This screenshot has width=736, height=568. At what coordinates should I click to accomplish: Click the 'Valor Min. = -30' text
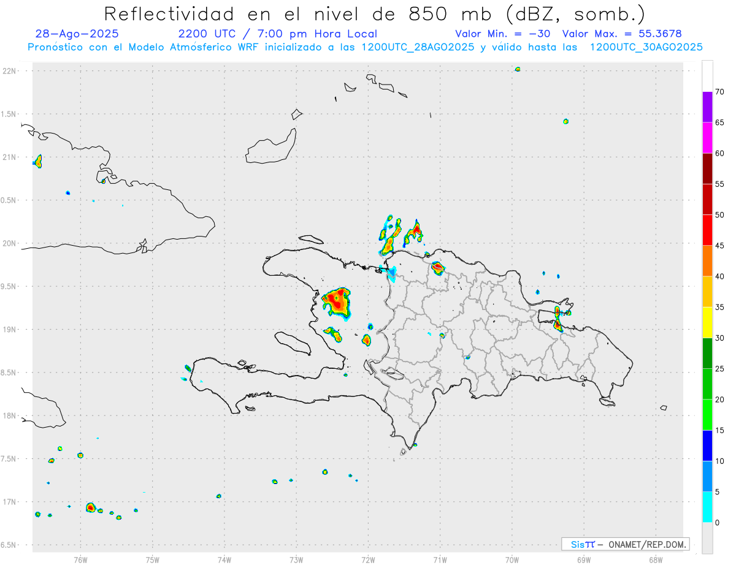503,34
